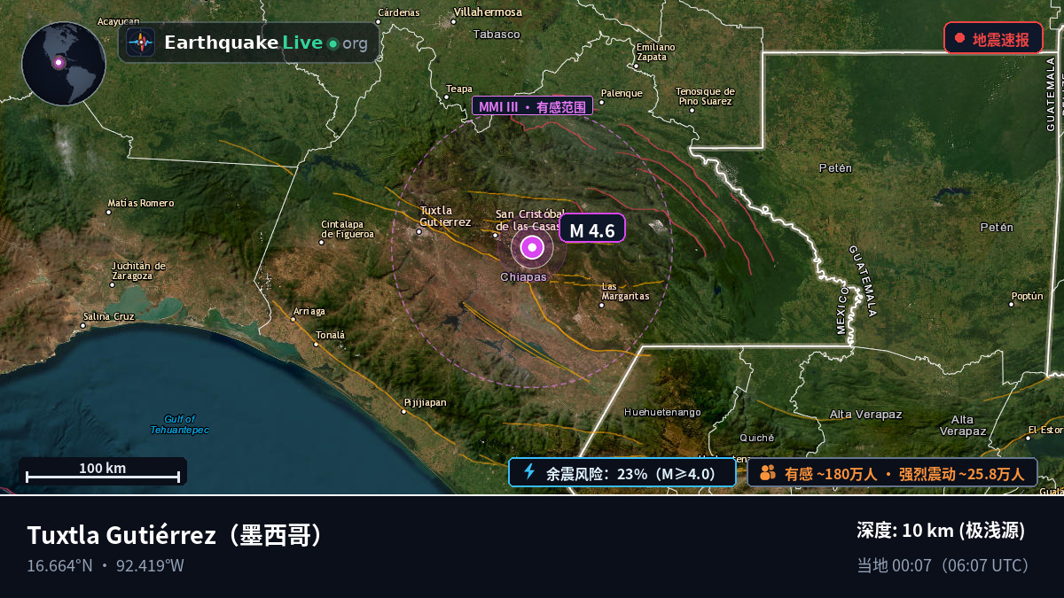Screen dimensions: 1064x598
Task: Click the Acayucan town label
Action: point(118,20)
